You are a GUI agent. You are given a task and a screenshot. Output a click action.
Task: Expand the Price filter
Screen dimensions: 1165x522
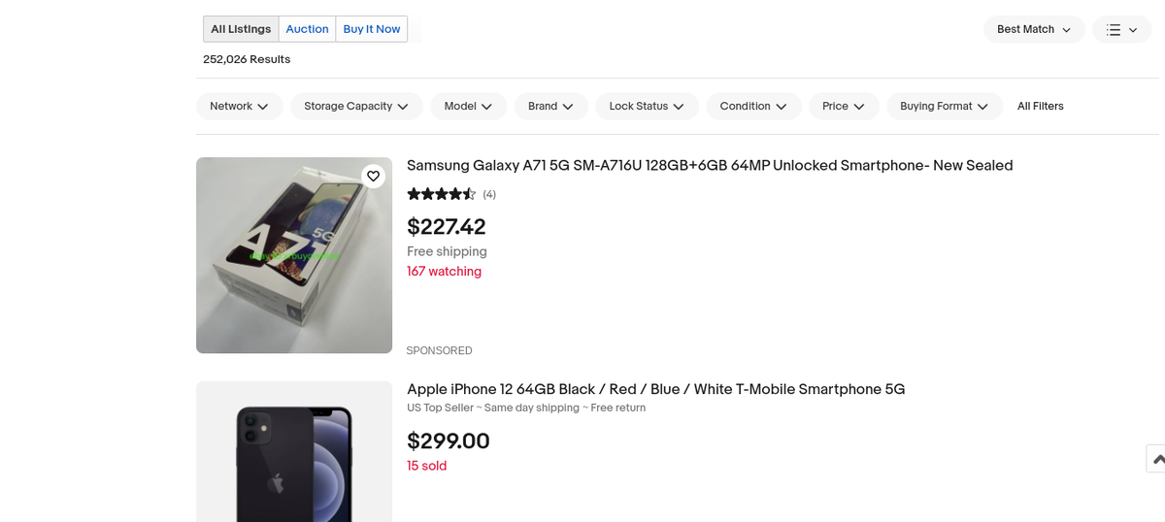[x=844, y=106]
